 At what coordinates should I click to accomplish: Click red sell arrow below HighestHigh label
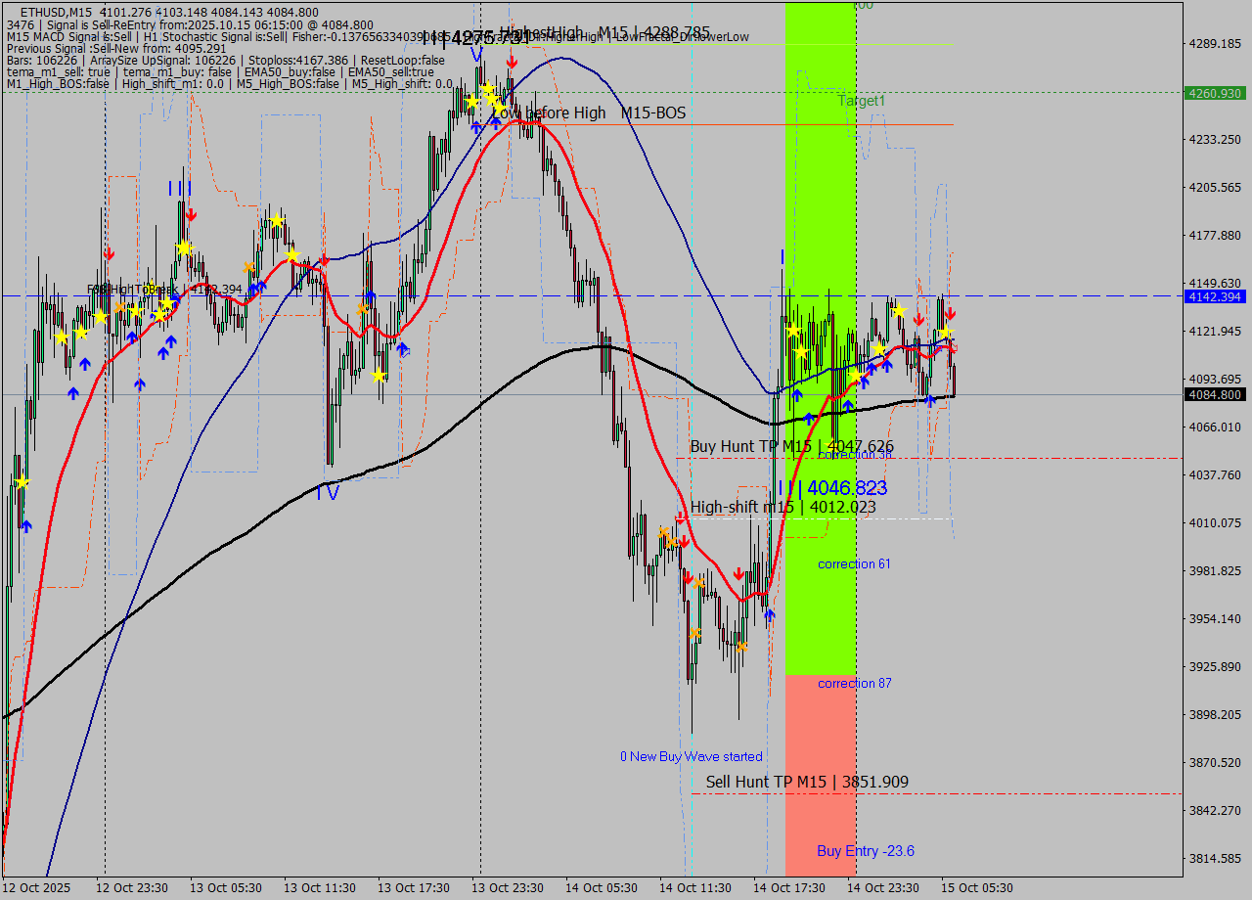coord(512,63)
